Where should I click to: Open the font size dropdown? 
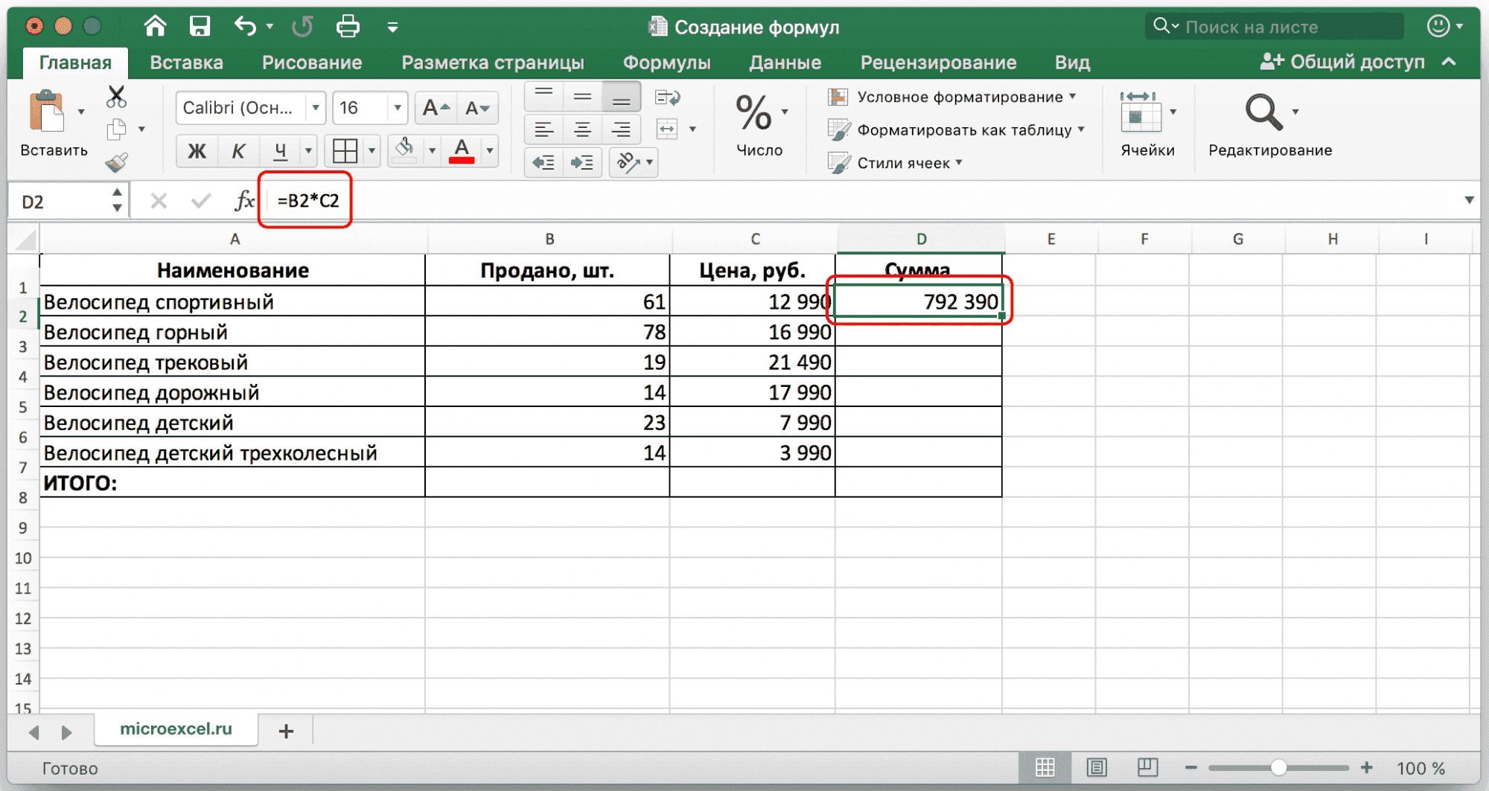tap(398, 109)
